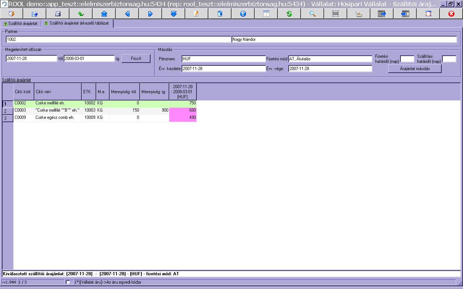
Task: Click the floppy disk save icon
Action: 58,14
